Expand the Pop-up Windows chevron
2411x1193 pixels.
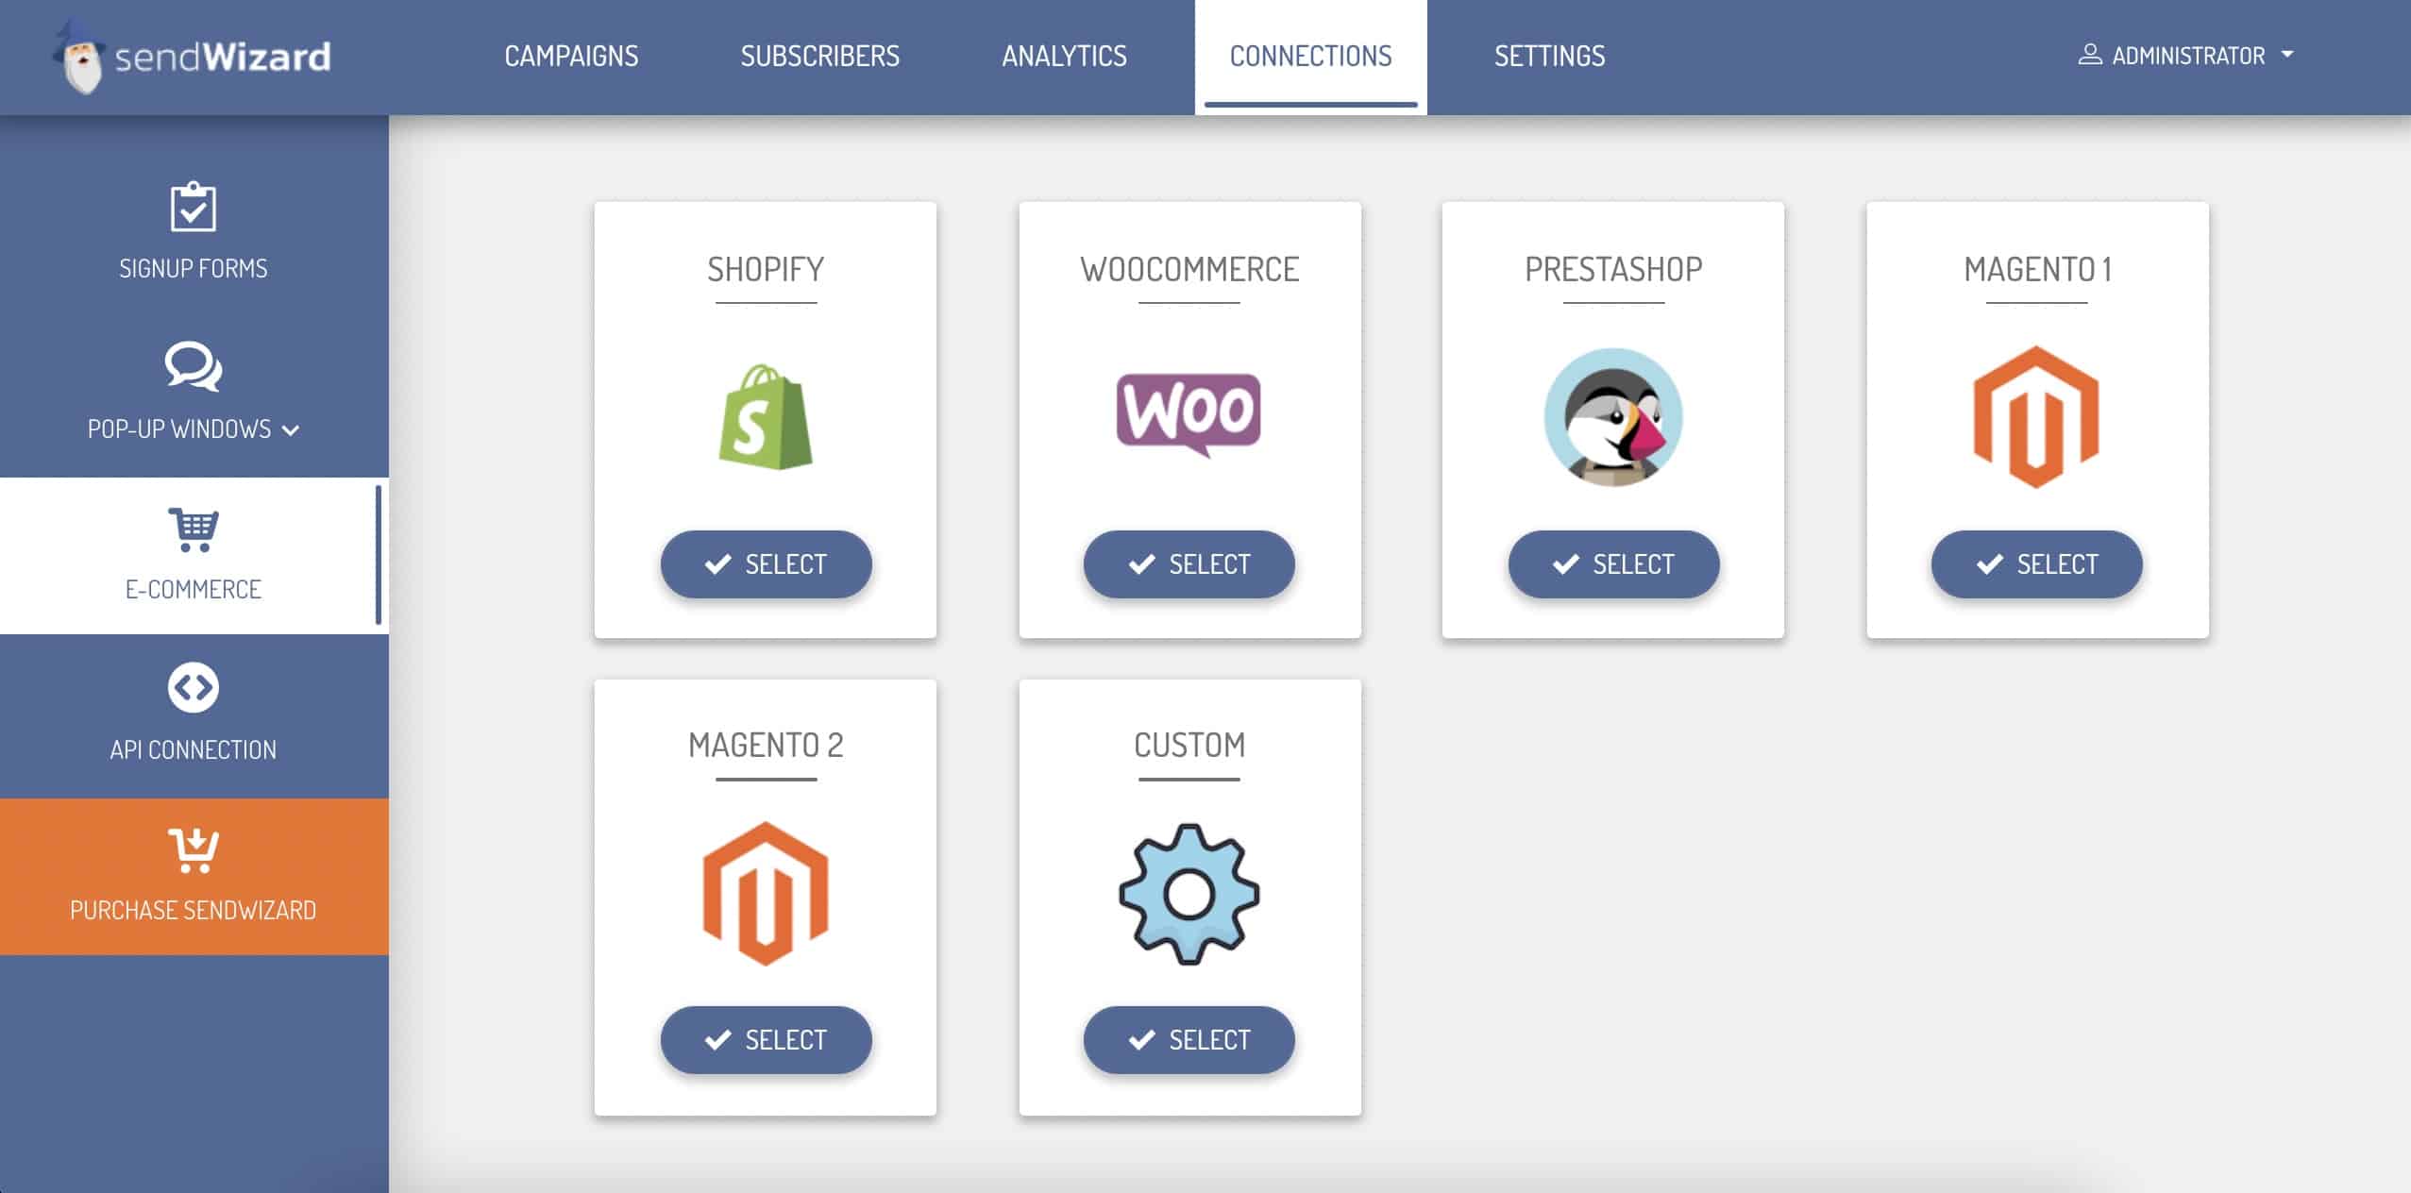[x=291, y=430]
